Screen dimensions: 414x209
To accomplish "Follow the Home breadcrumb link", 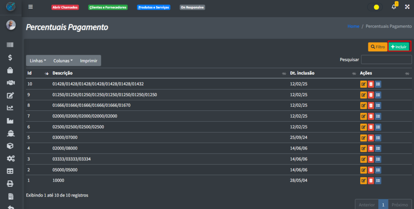I will point(353,26).
